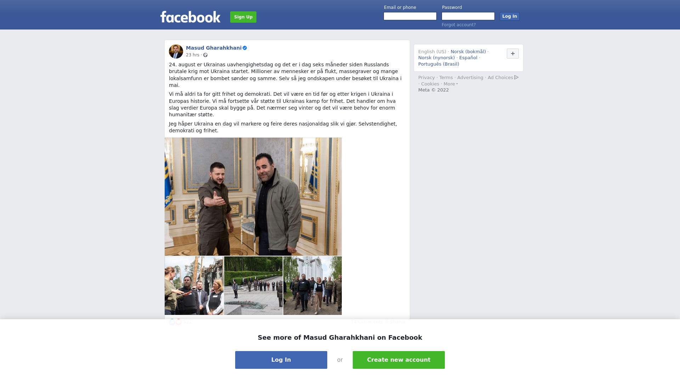
Task: Click the plus icon for more languages
Action: 512,54
